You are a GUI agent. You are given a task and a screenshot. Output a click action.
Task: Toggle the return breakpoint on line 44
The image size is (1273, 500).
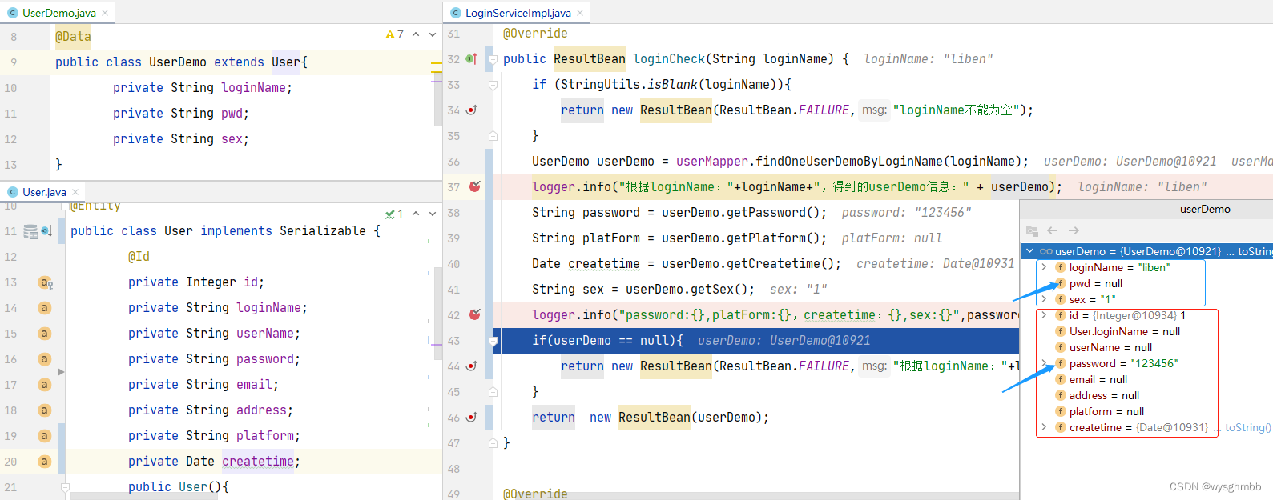coord(472,366)
